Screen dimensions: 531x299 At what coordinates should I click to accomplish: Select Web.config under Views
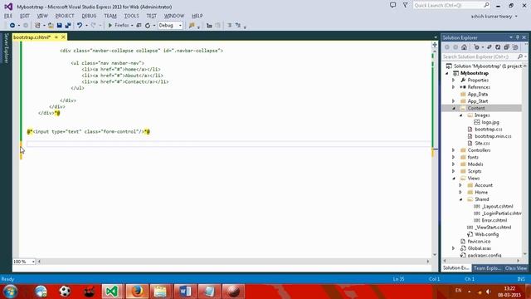pyautogui.click(x=486, y=234)
